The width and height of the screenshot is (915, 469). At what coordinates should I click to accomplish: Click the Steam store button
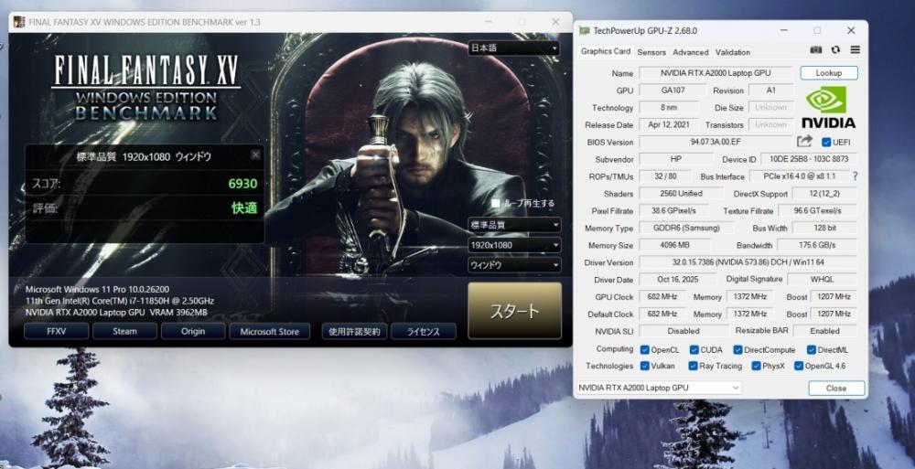coord(124,331)
